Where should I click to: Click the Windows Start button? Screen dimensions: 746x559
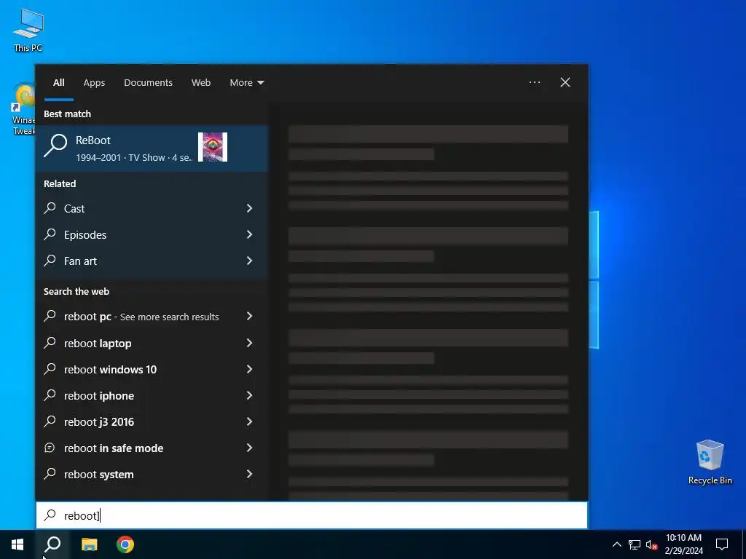(x=17, y=544)
